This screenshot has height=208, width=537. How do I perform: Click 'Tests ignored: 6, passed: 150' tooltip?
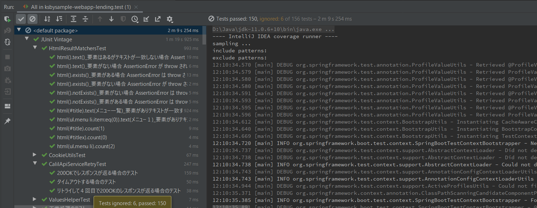coord(132,203)
